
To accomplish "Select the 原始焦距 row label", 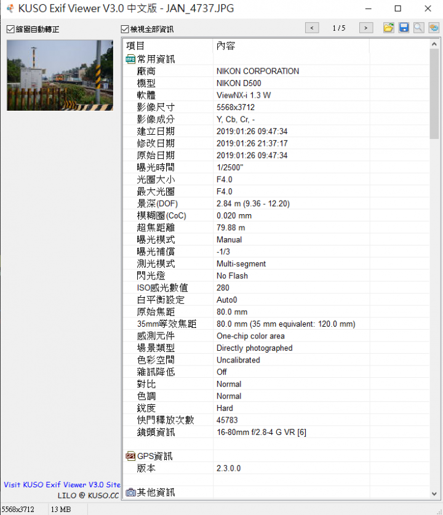I will pyautogui.click(x=156, y=312).
